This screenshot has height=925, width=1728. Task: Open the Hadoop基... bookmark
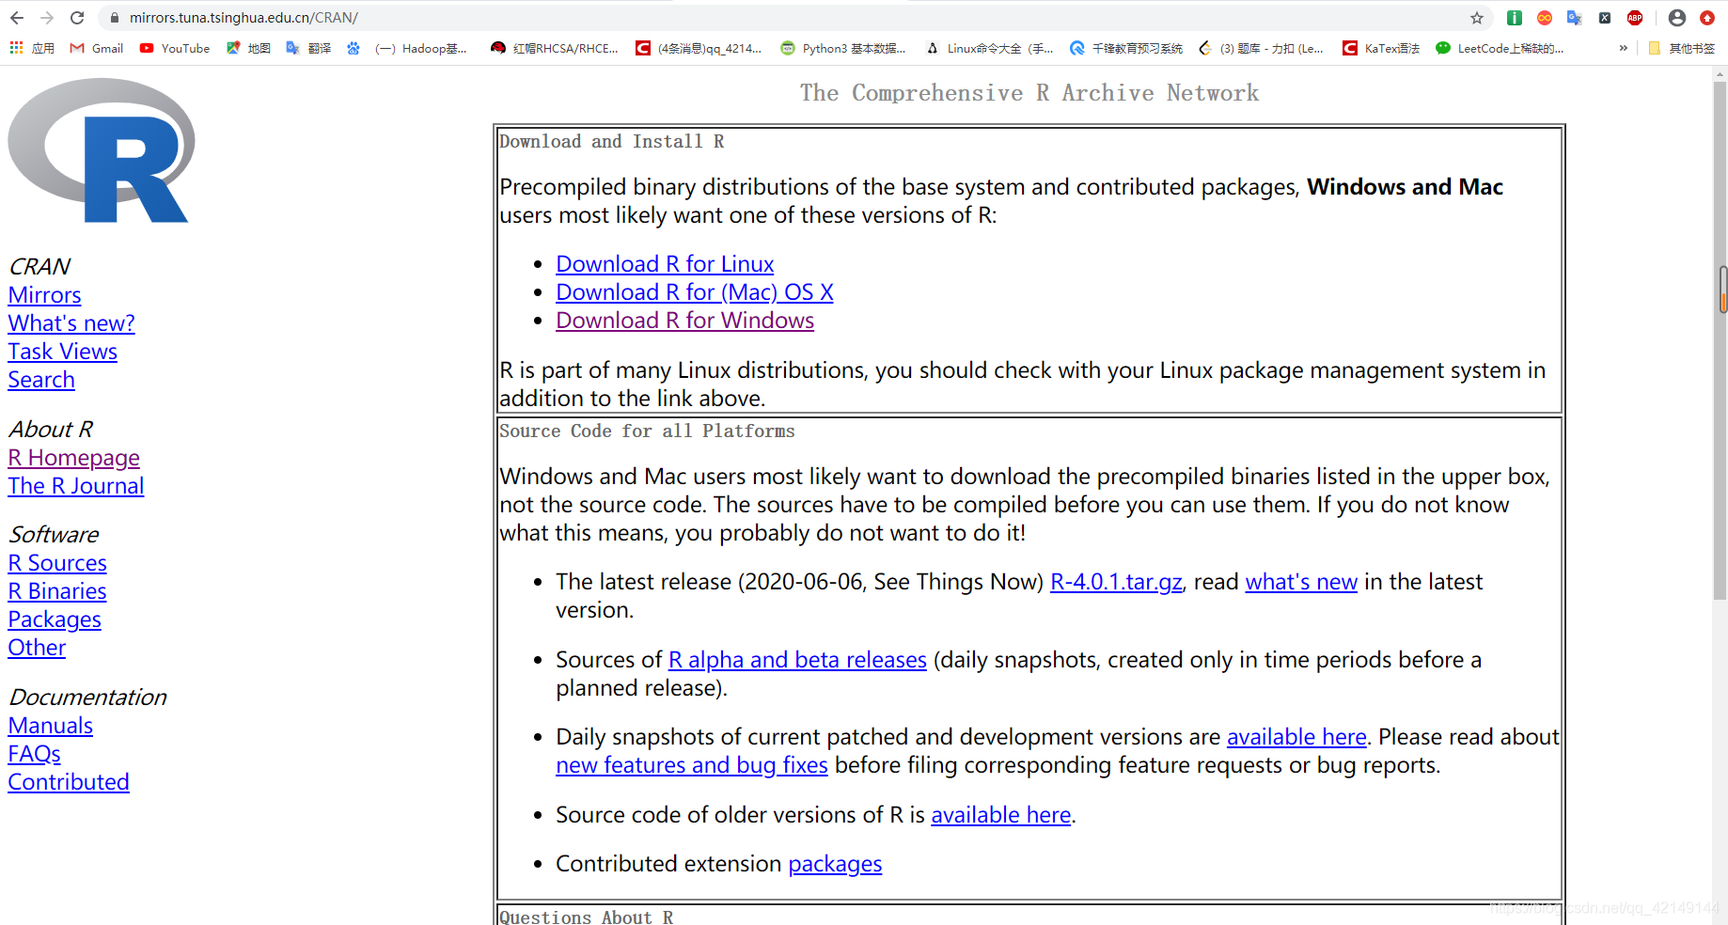pos(421,48)
